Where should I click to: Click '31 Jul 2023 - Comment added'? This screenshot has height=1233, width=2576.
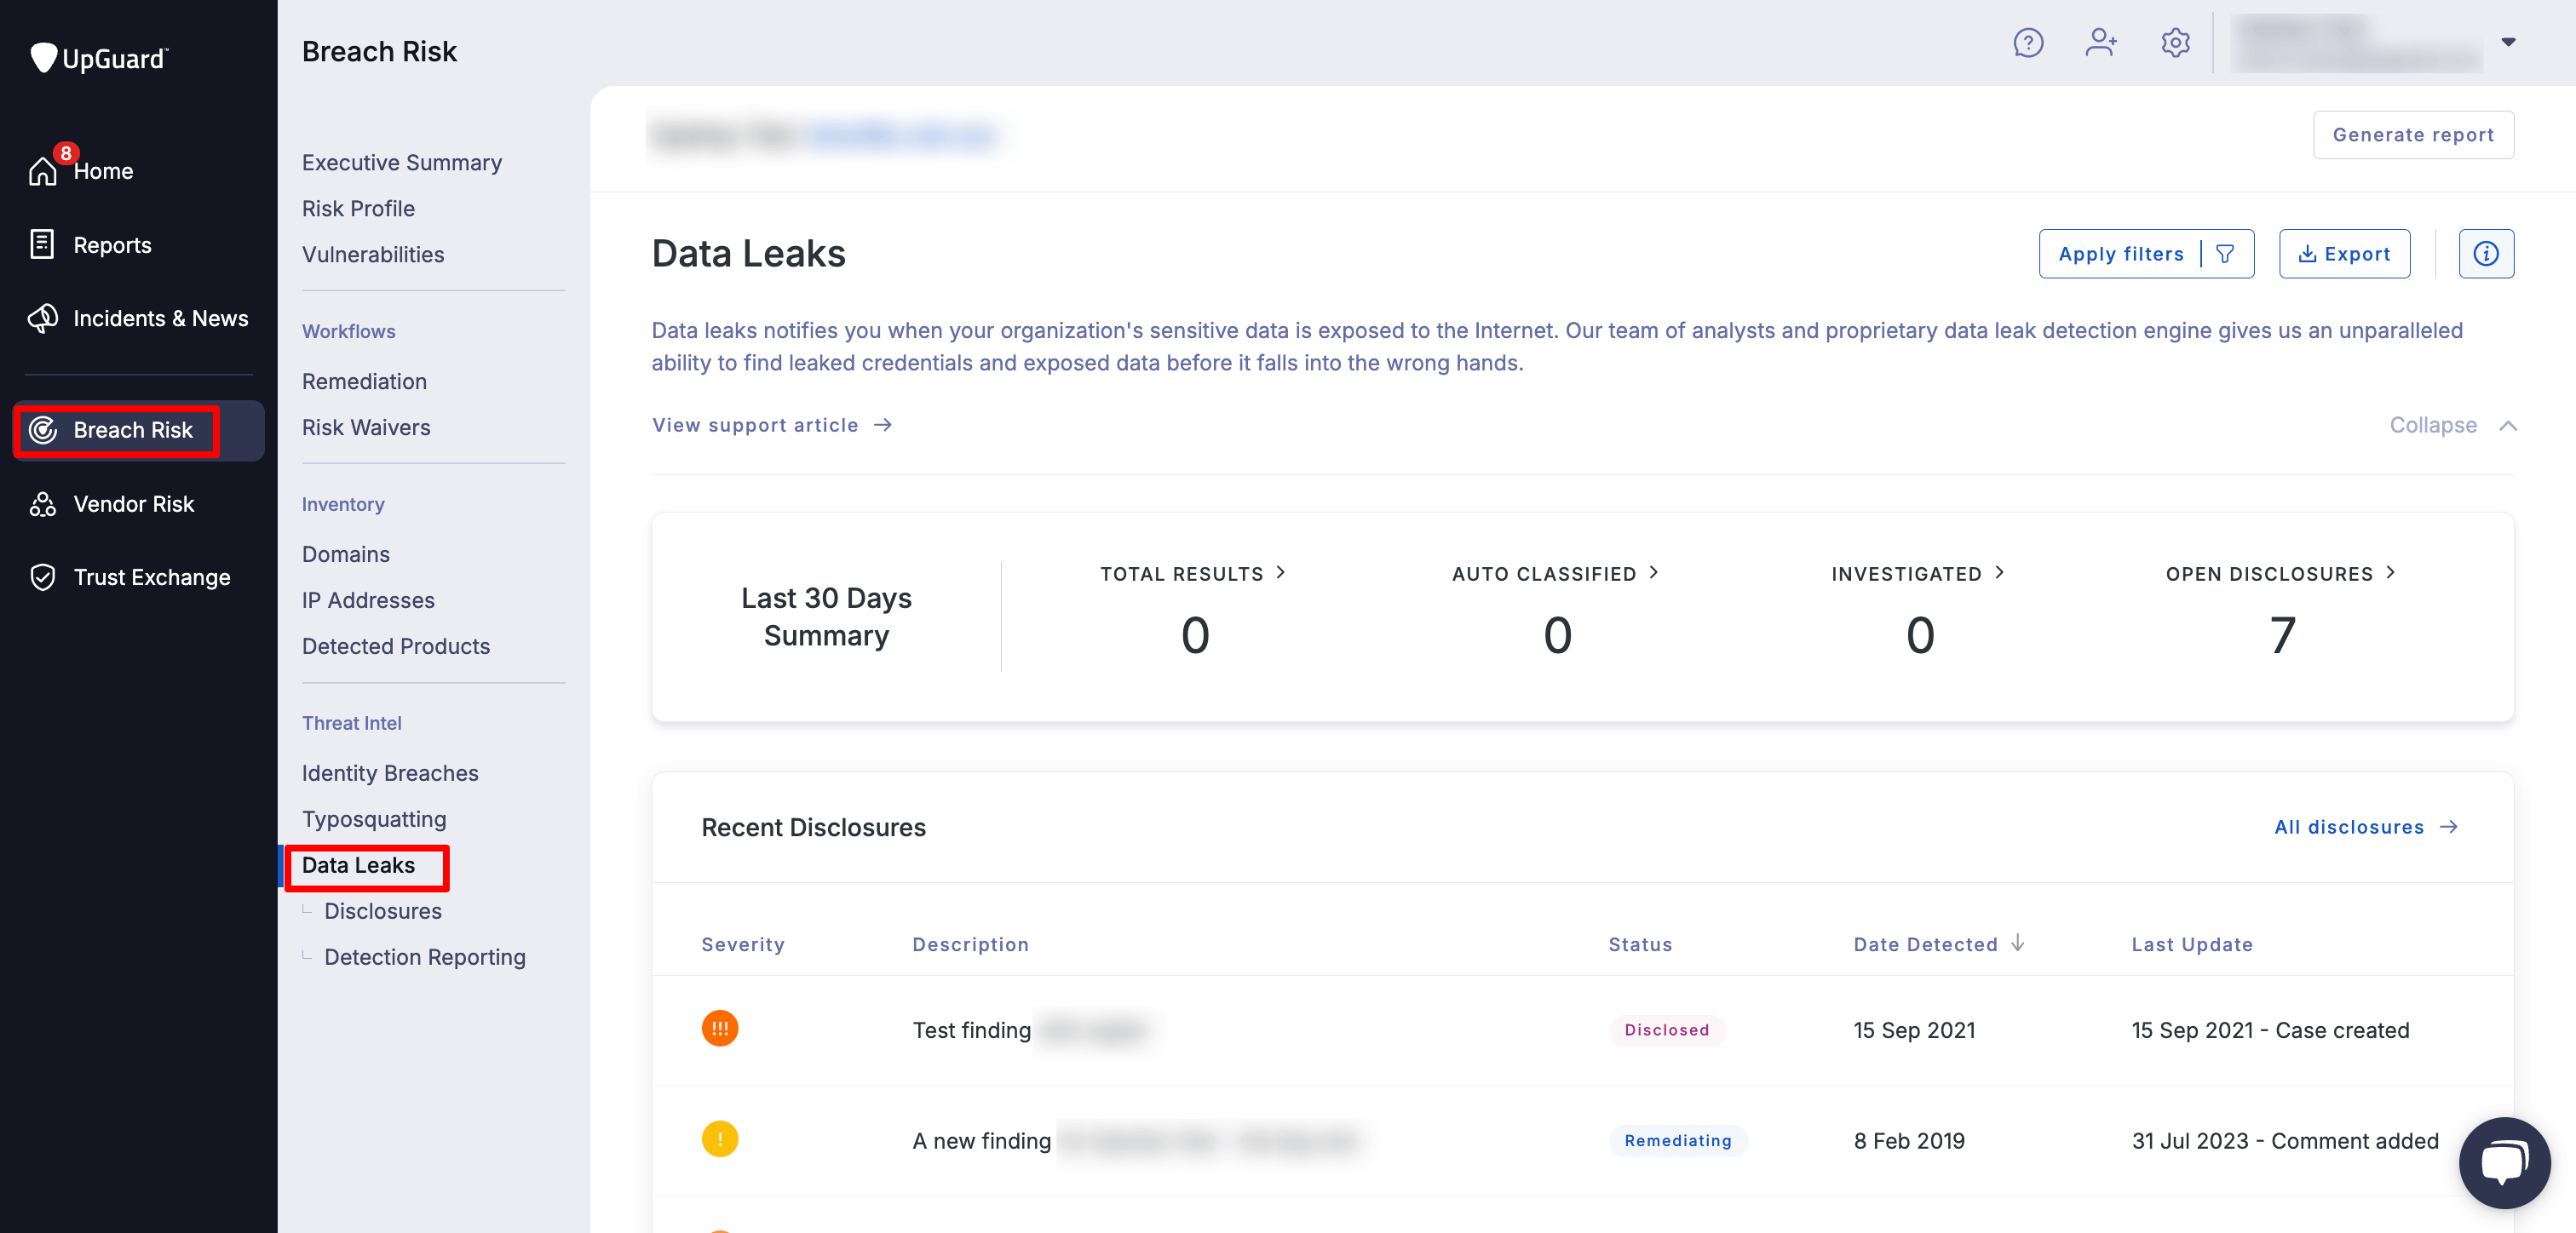2284,1140
